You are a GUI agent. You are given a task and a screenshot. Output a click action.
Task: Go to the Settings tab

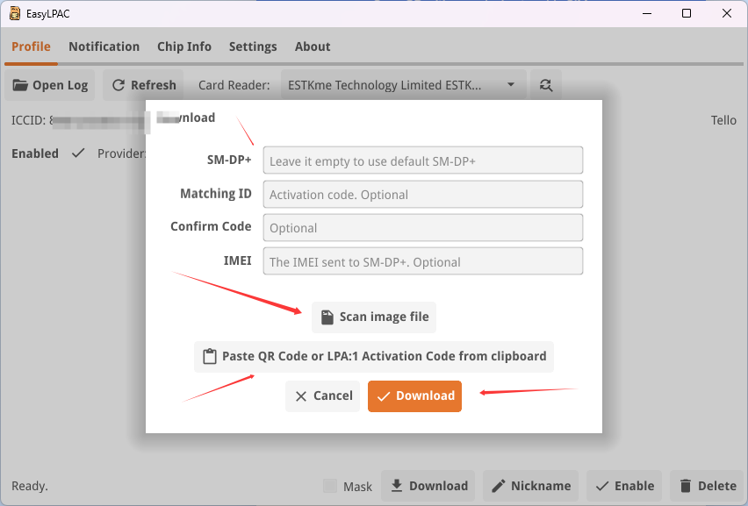253,46
